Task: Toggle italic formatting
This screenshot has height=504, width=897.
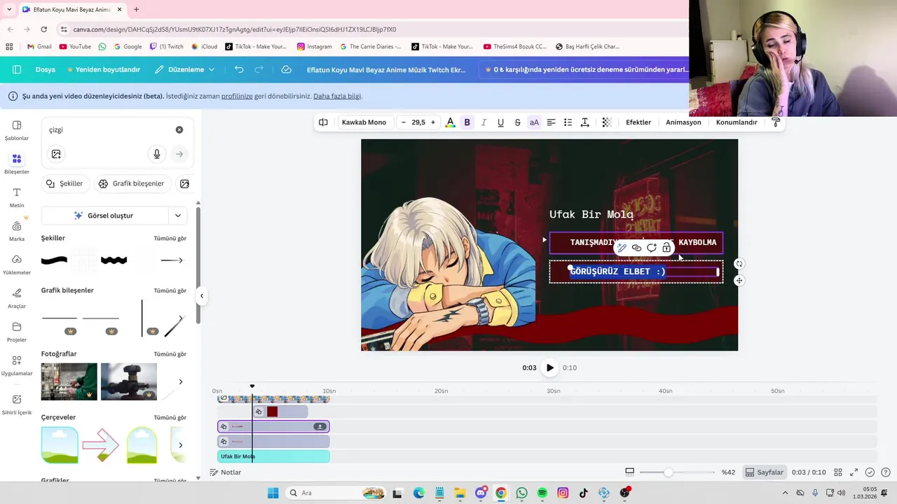Action: tap(484, 122)
